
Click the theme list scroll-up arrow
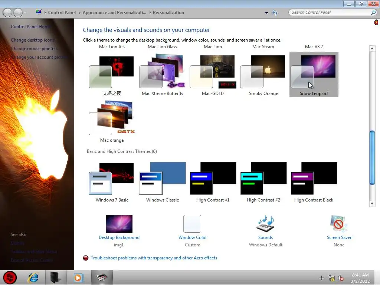pos(372,48)
